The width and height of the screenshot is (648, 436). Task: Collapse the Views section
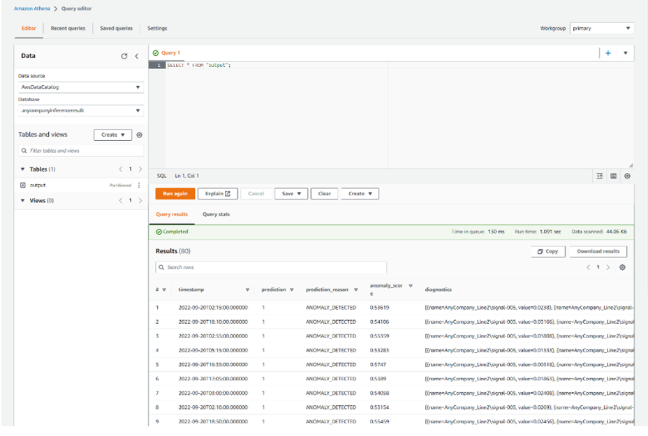pos(23,201)
